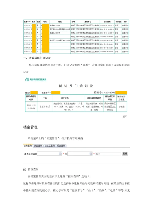This screenshot has height=216, width=153.
Task: Switch to 按区查询 tab
Action: coord(38,146)
